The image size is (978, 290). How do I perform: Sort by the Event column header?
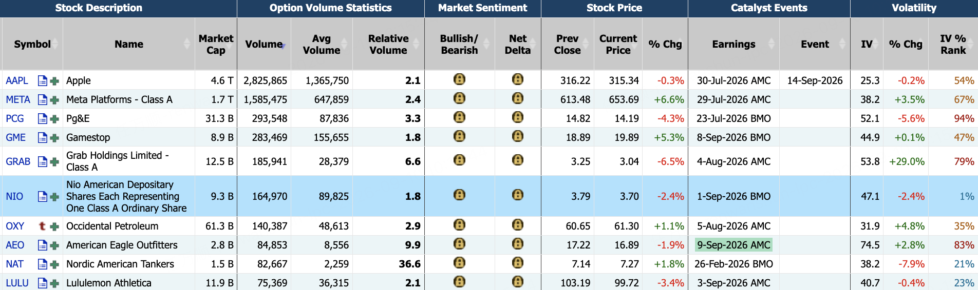coord(842,44)
